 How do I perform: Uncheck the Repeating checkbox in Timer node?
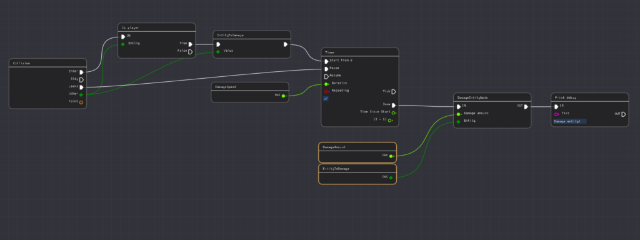(326, 99)
